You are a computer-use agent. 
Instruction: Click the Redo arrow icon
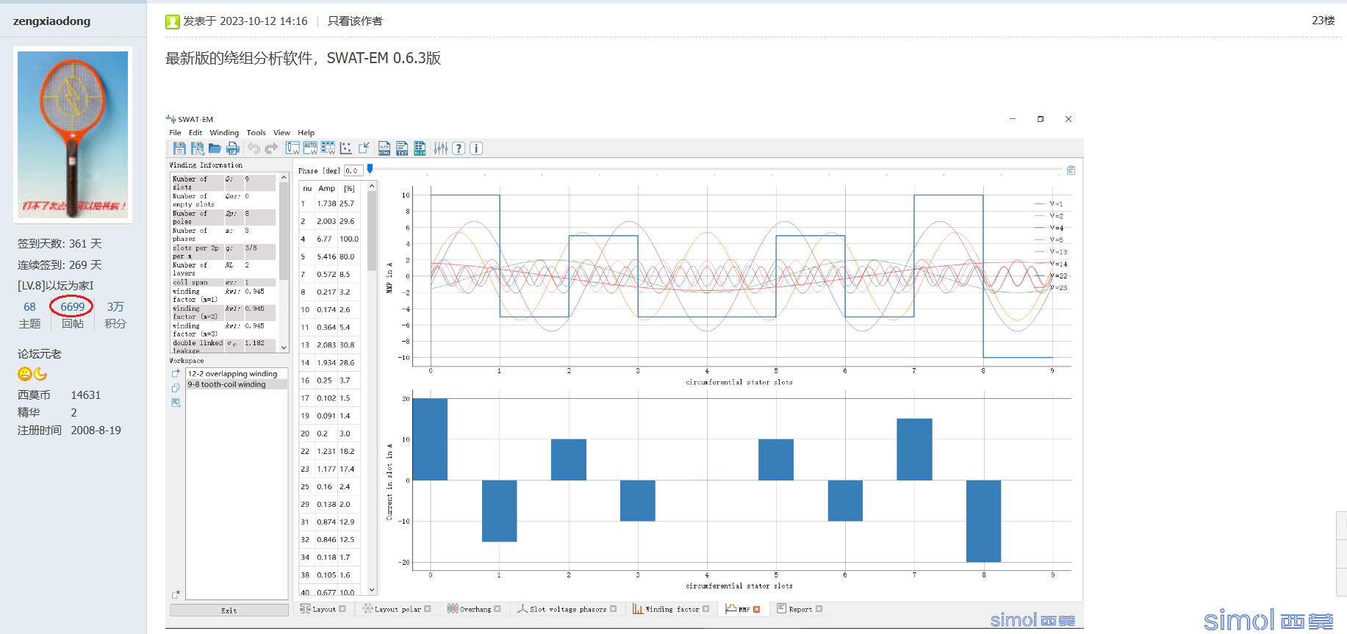coord(271,148)
